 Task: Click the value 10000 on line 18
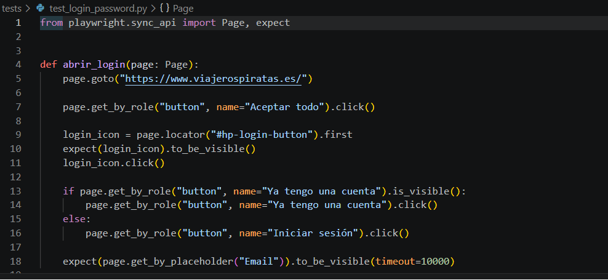pos(436,262)
